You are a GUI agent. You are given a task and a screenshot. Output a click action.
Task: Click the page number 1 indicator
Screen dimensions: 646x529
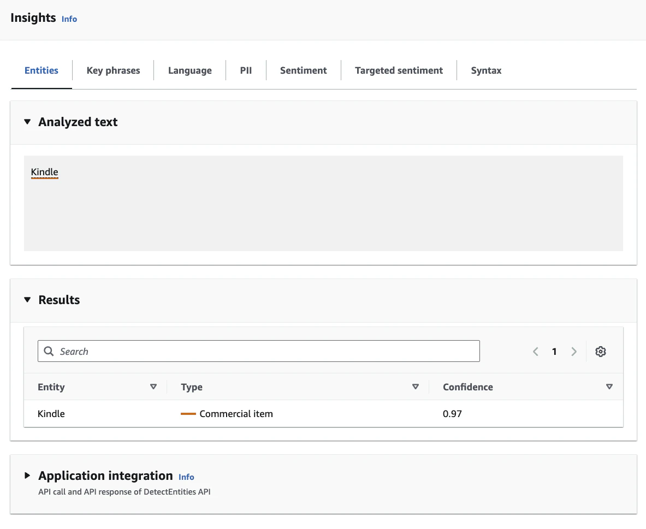555,352
